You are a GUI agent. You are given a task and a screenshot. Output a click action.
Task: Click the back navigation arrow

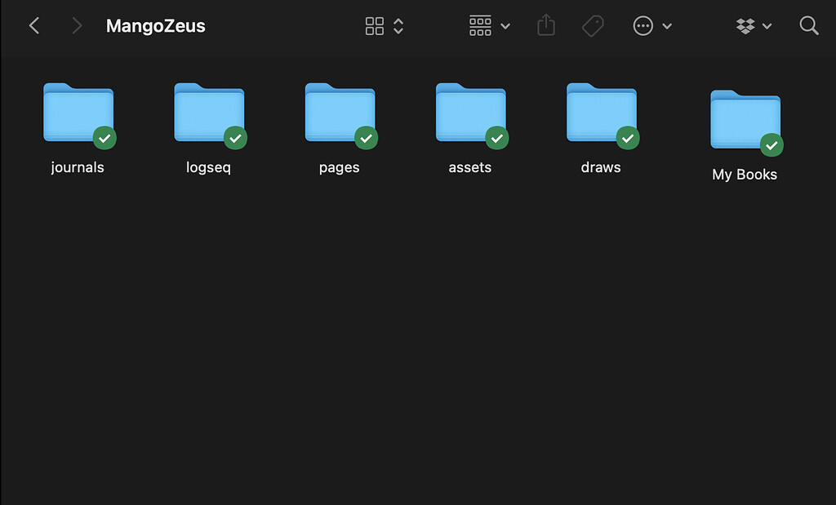pyautogui.click(x=33, y=25)
